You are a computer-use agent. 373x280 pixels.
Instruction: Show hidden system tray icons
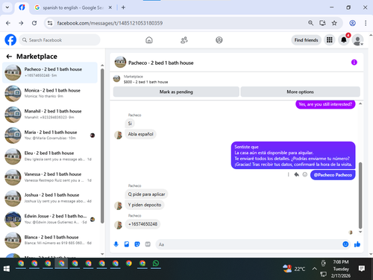(314, 269)
